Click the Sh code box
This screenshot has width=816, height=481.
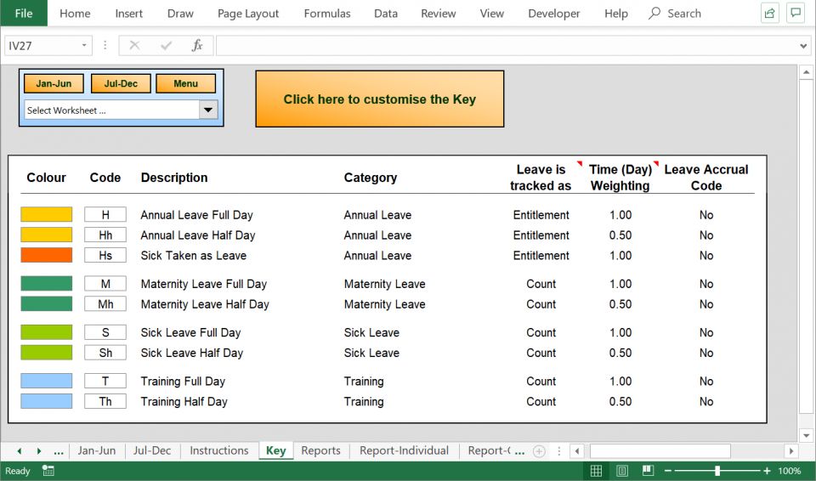105,353
